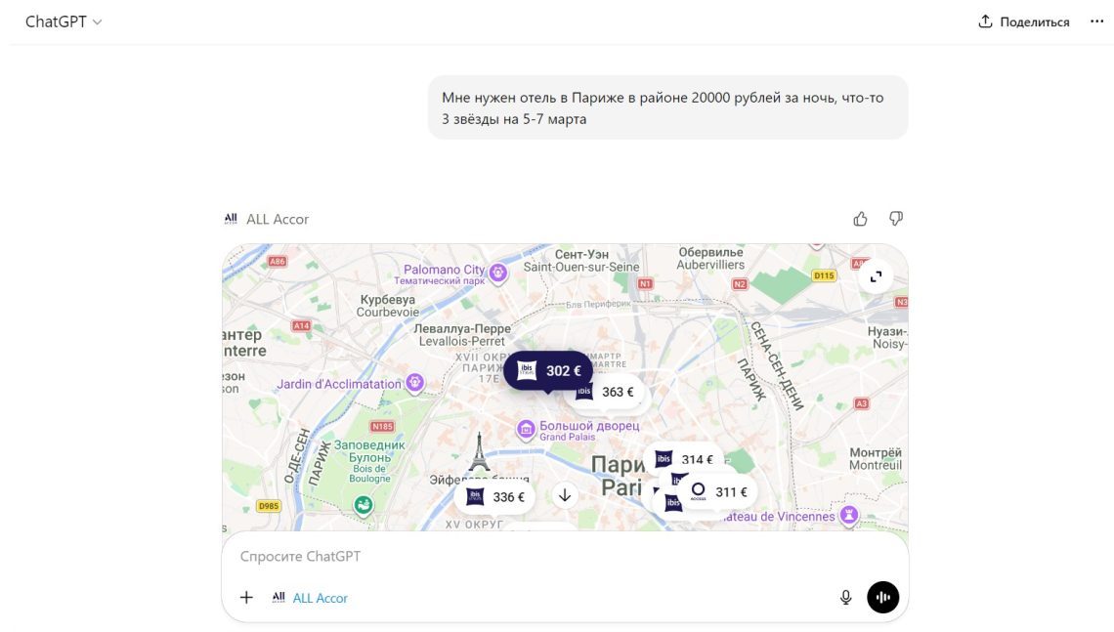Open the three-dots more options menu
The image size is (1114, 632).
(x=1096, y=21)
